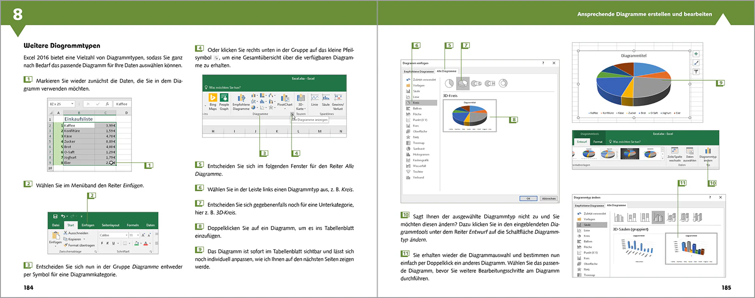
Task: Select Empfohlene Diagramme tab in Diagramm einfügen
Action: pyautogui.click(x=418, y=72)
